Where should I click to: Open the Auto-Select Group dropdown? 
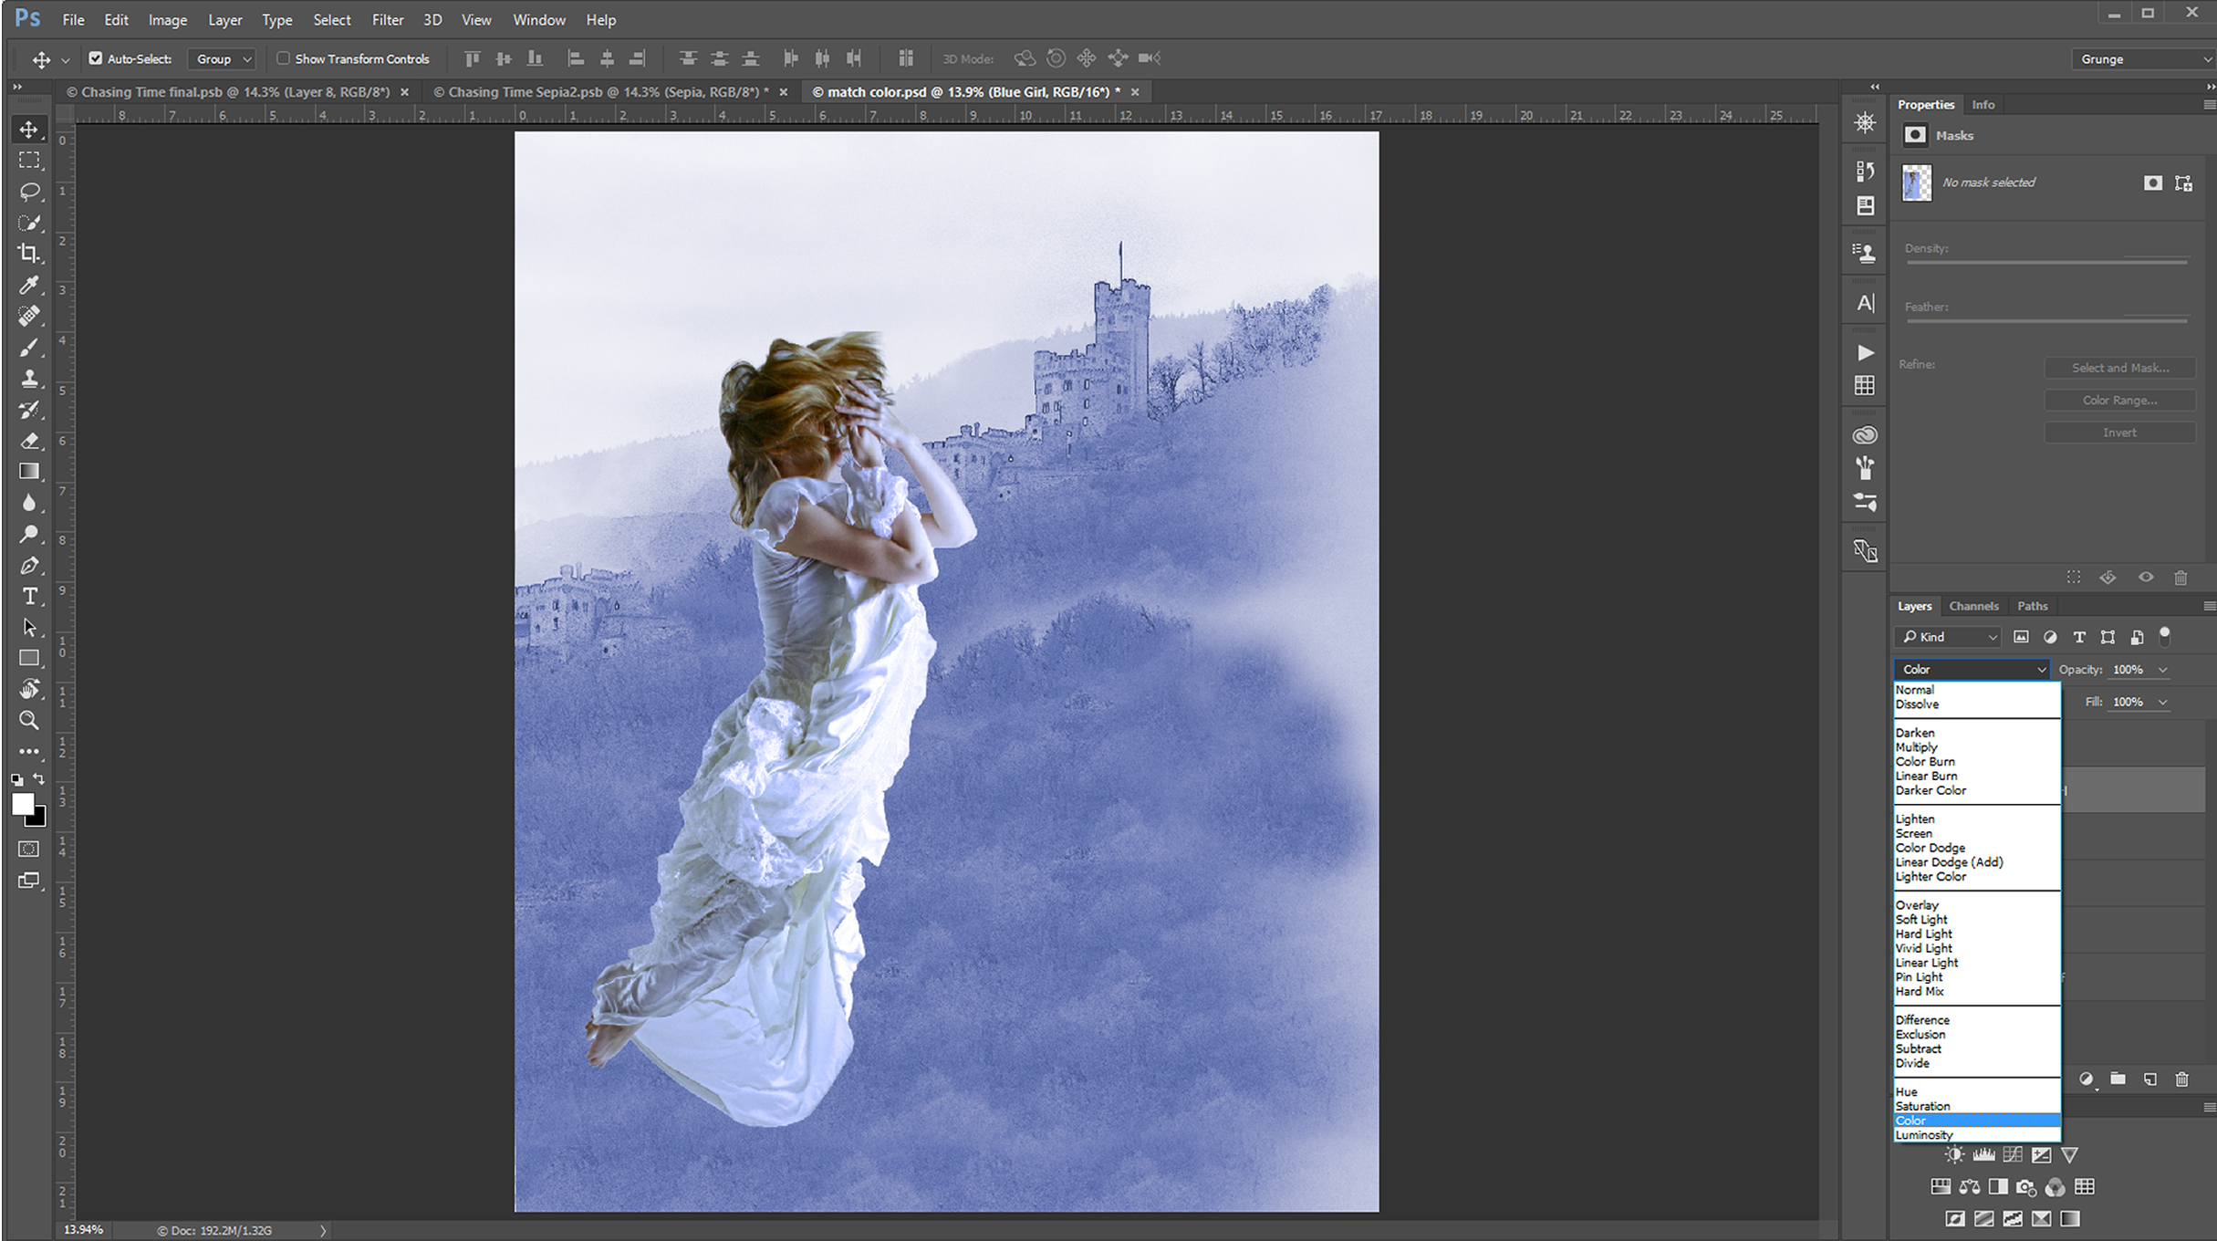pos(223,59)
